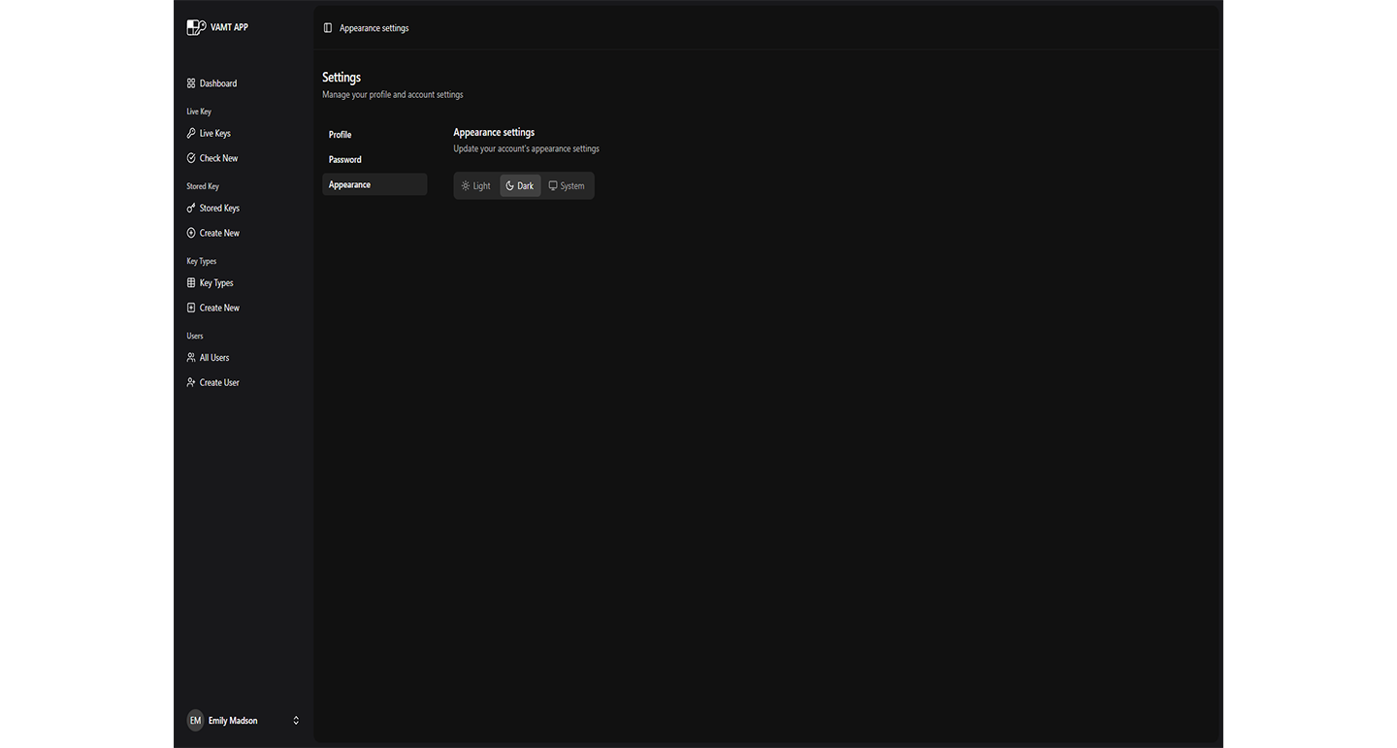Click the EM user avatar

(x=195, y=721)
